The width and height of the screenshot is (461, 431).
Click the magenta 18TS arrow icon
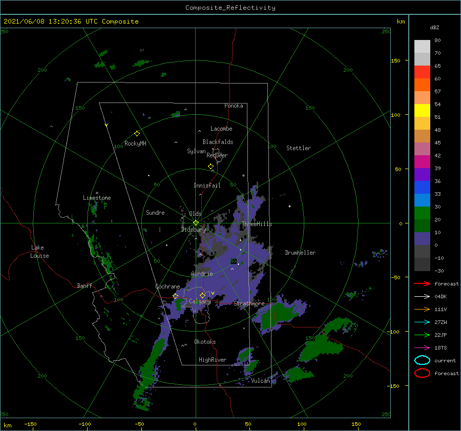[x=422, y=348]
